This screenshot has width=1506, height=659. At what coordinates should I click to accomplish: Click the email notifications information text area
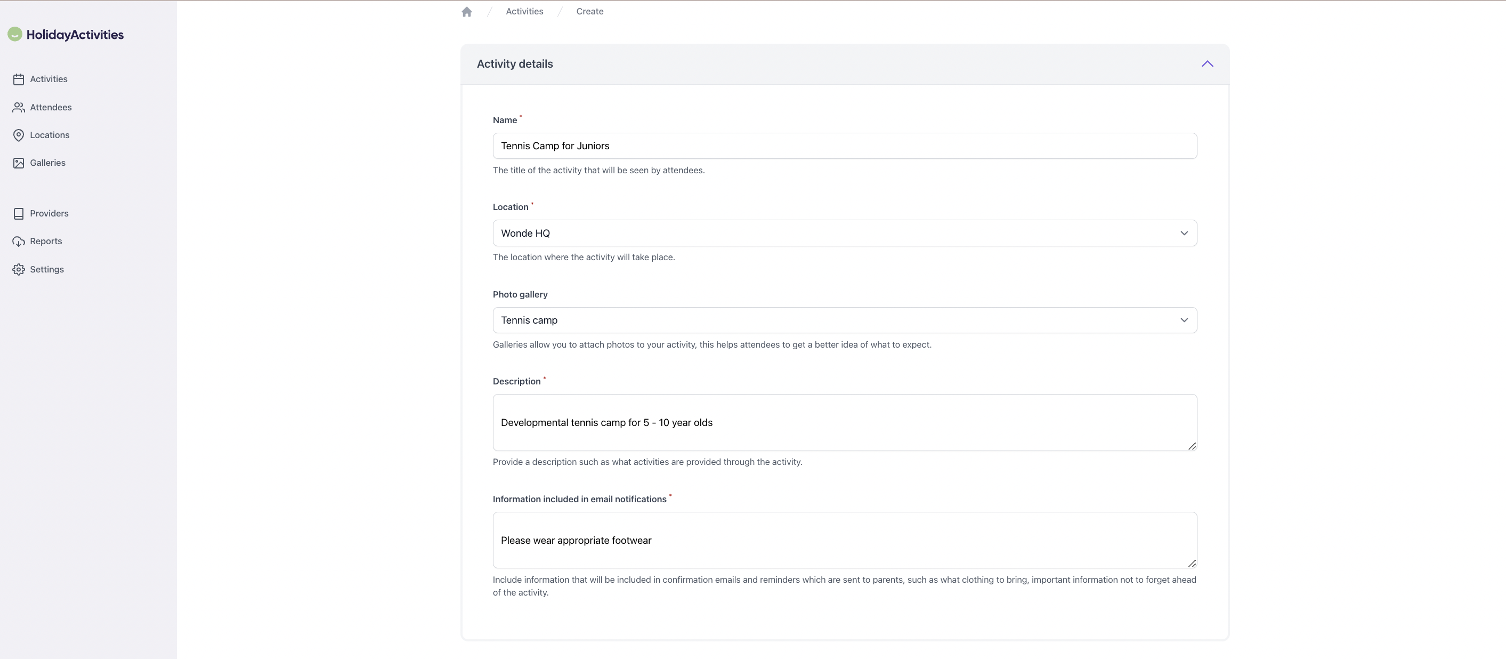pyautogui.click(x=844, y=540)
